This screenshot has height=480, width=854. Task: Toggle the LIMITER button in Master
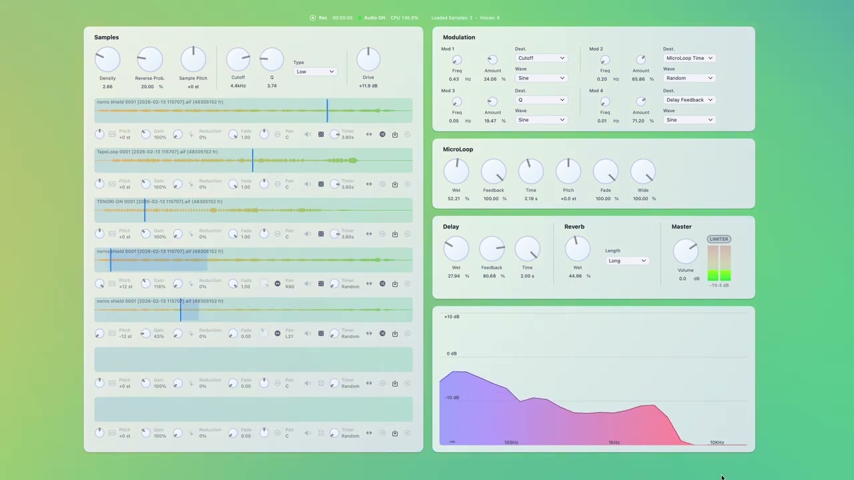(x=719, y=239)
